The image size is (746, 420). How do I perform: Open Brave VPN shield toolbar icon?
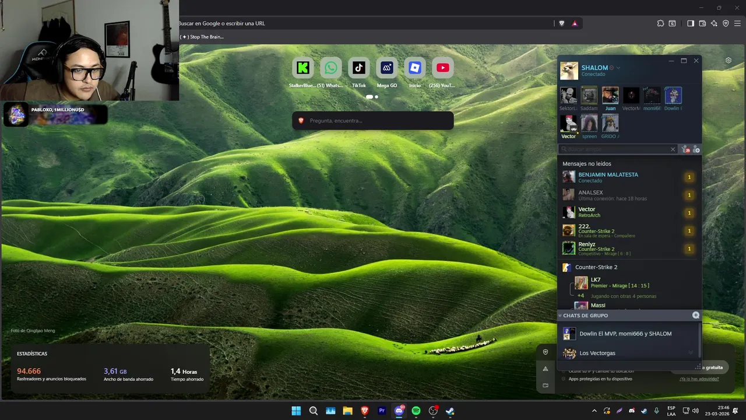coord(726,23)
